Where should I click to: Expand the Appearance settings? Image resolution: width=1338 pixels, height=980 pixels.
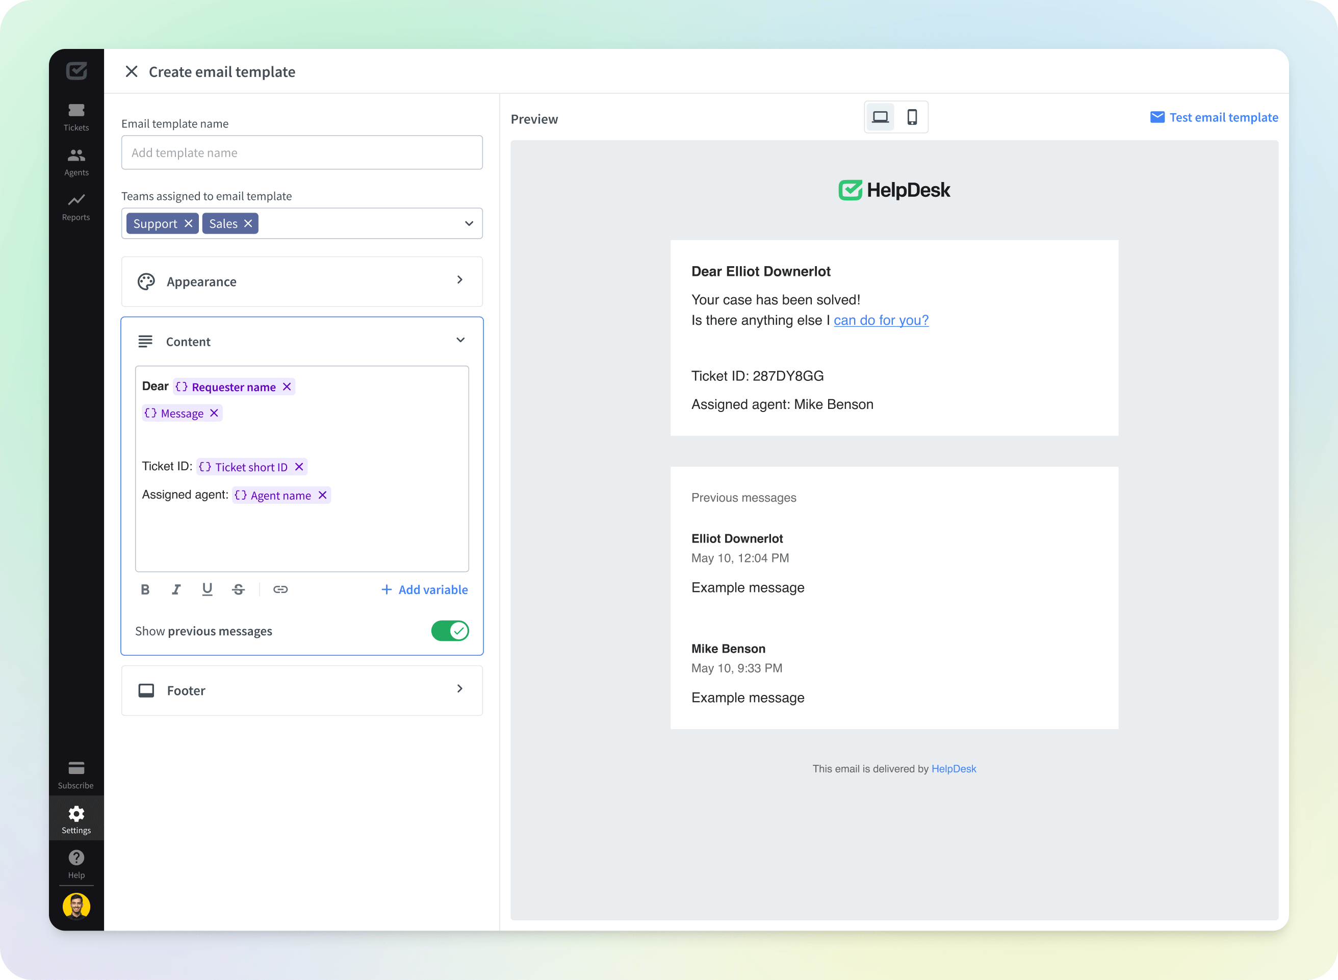pos(459,280)
